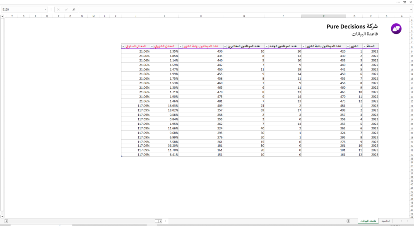Select قاعدة البيانات sheet tab

[367, 221]
